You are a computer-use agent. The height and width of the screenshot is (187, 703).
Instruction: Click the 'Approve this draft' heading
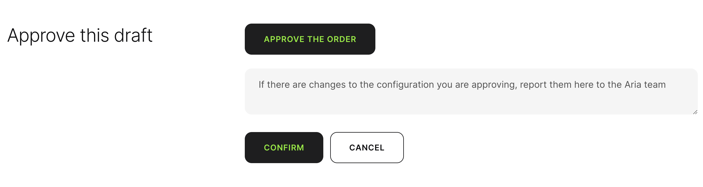pos(80,35)
